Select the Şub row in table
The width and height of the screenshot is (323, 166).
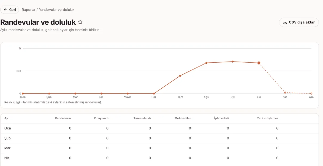pos(159,138)
